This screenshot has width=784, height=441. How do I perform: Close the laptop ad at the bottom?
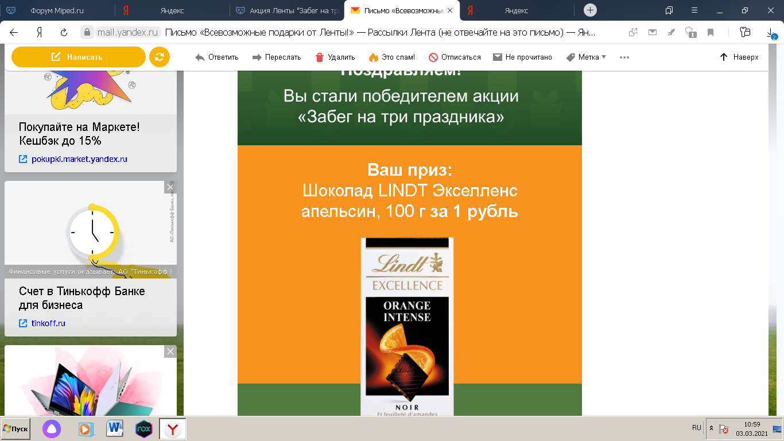(x=170, y=351)
